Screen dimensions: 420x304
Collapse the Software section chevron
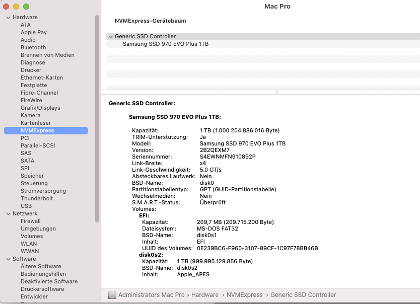[8, 259]
